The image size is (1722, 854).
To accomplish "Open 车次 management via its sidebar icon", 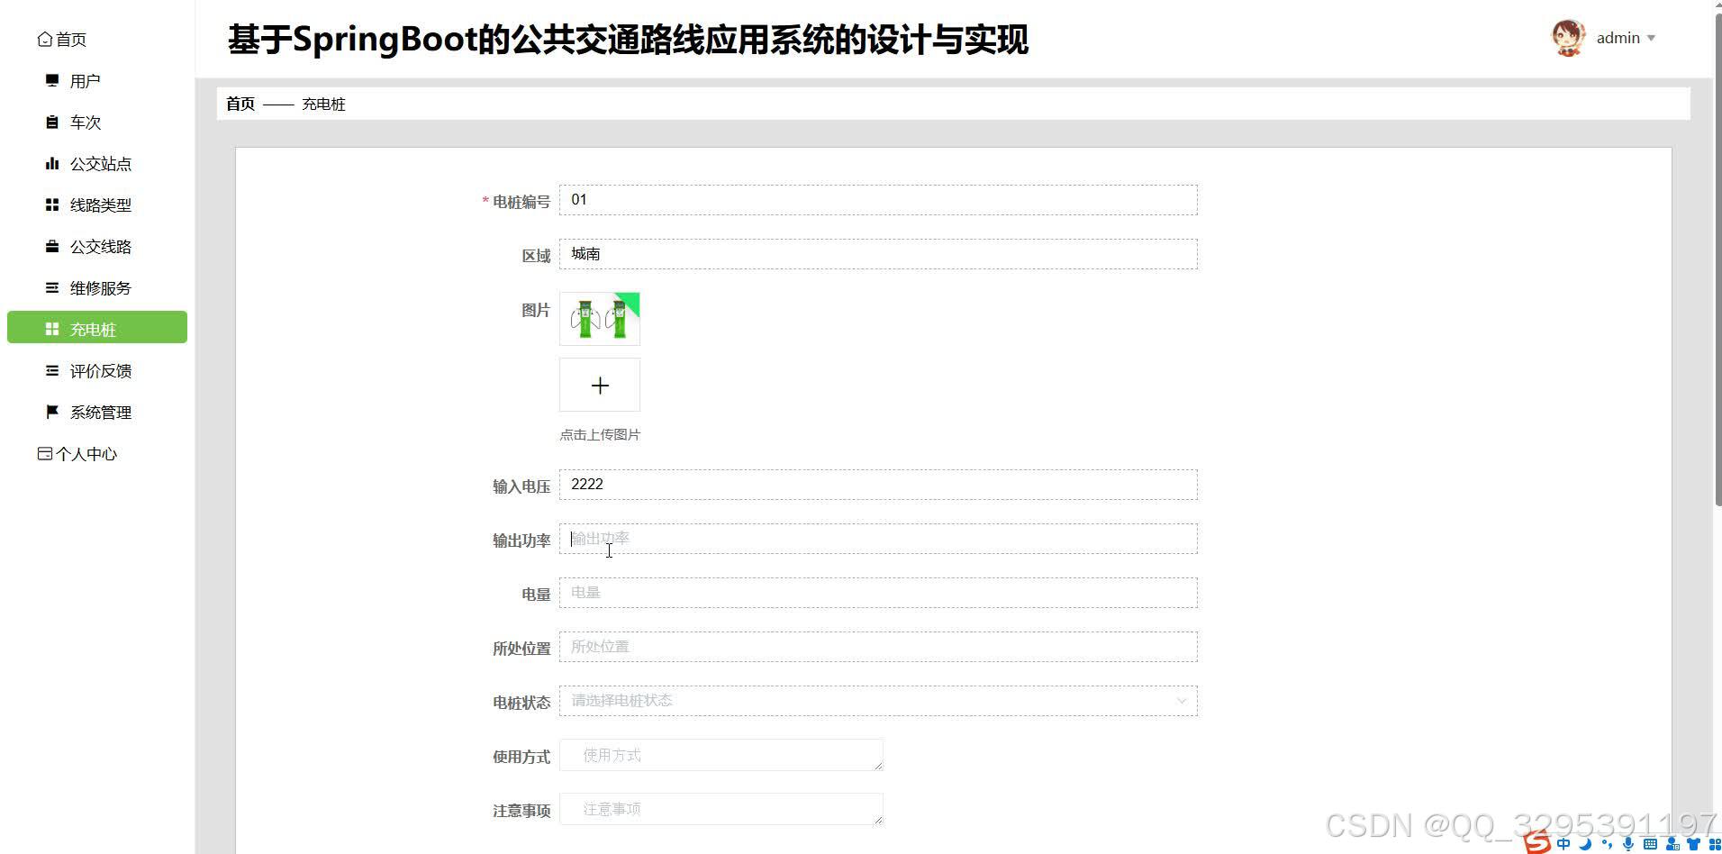I will point(51,122).
